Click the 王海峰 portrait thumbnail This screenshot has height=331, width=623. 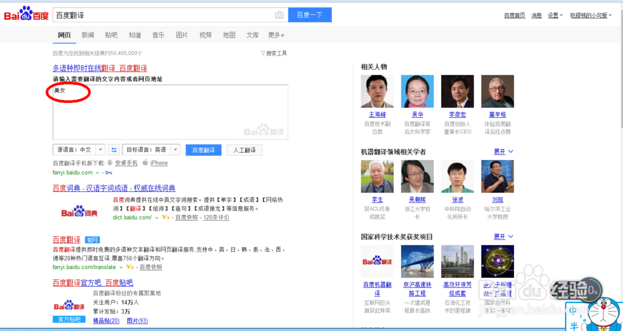[377, 92]
